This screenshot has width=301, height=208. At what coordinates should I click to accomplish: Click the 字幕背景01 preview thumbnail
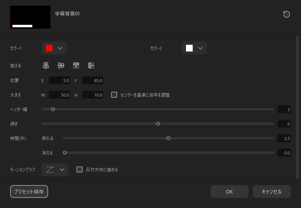coord(30,17)
